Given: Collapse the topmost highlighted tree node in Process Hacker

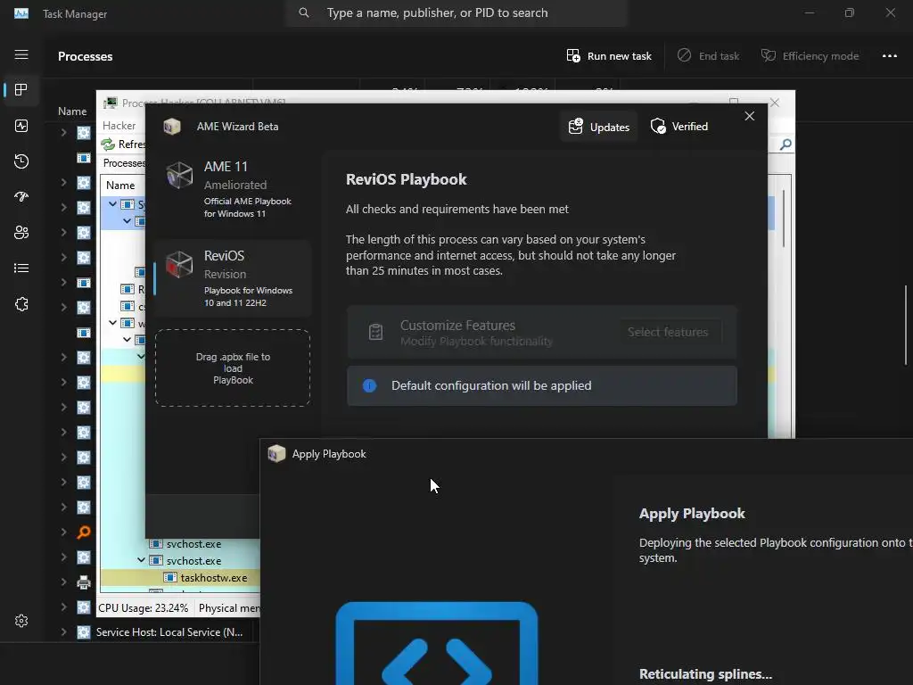Looking at the screenshot, I should tap(113, 204).
